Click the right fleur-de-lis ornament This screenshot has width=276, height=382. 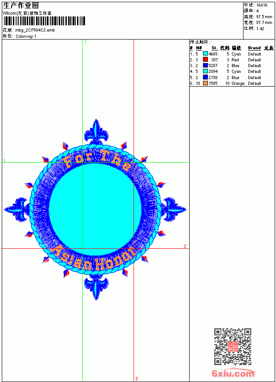(x=174, y=210)
